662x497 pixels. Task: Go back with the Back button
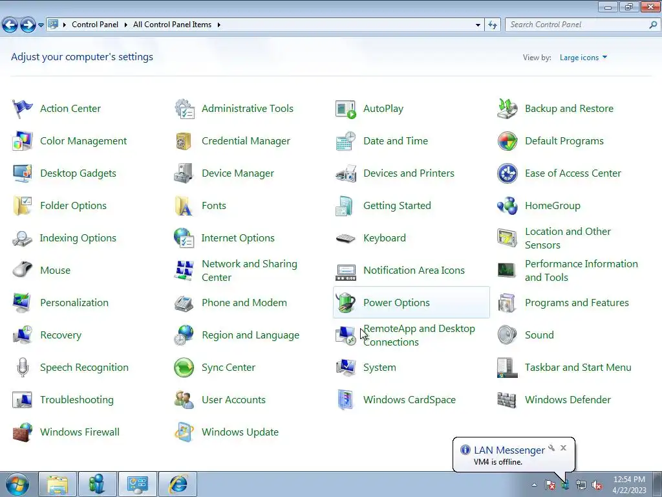10,25
